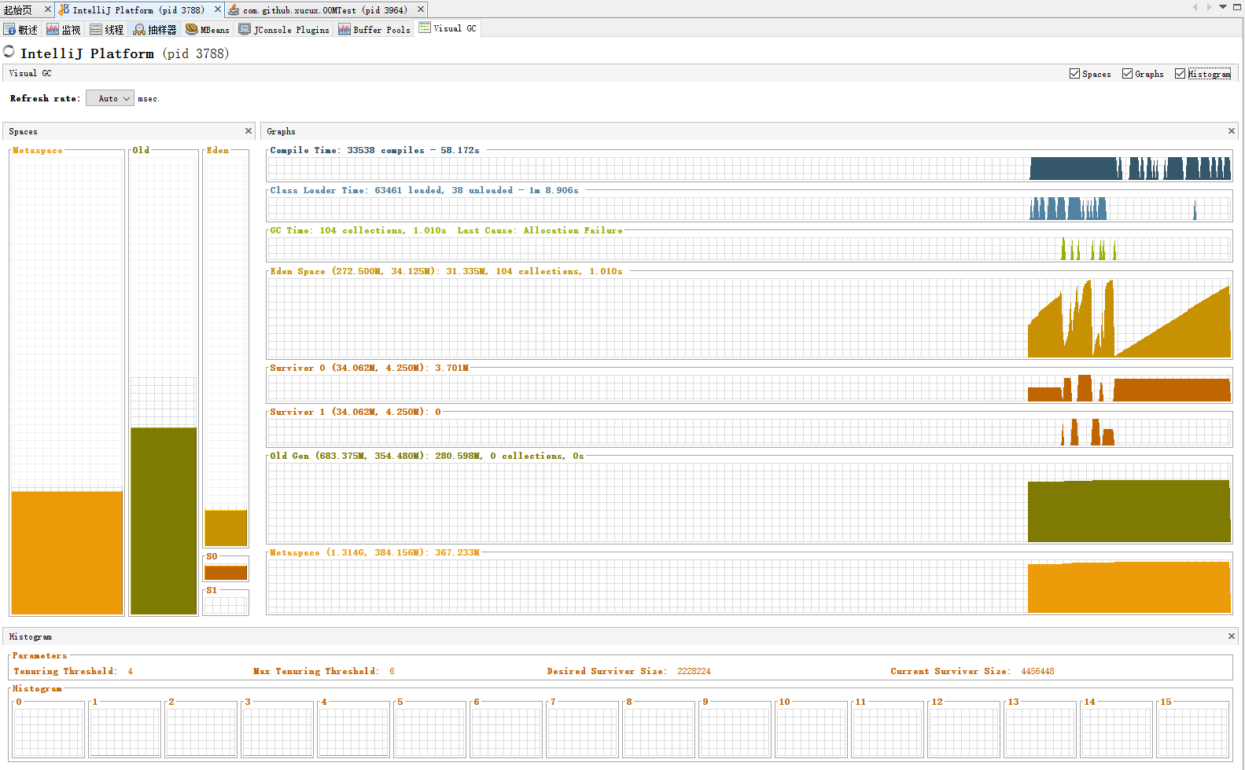The height and width of the screenshot is (770, 1245).
Task: Close the IntelliJ Platform (pid 3788) tab
Action: coord(218,9)
